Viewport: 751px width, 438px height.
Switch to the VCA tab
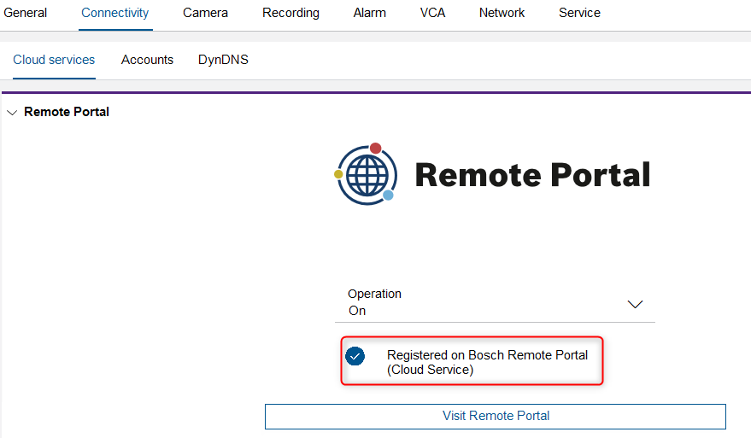432,13
